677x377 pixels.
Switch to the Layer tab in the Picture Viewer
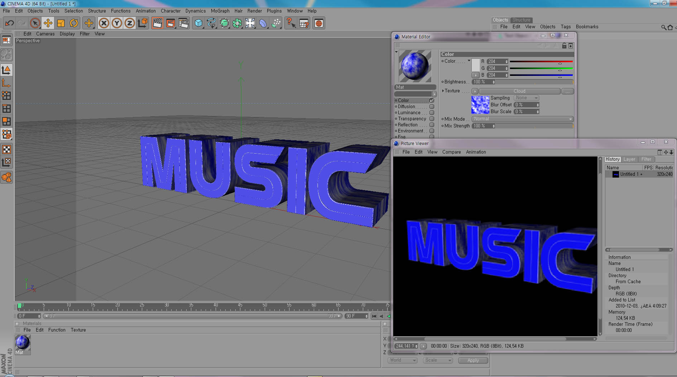pyautogui.click(x=629, y=159)
